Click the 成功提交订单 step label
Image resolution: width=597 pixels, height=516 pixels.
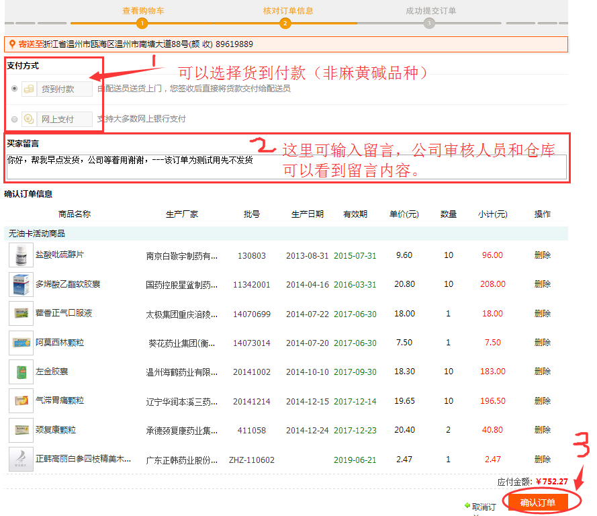coord(431,11)
